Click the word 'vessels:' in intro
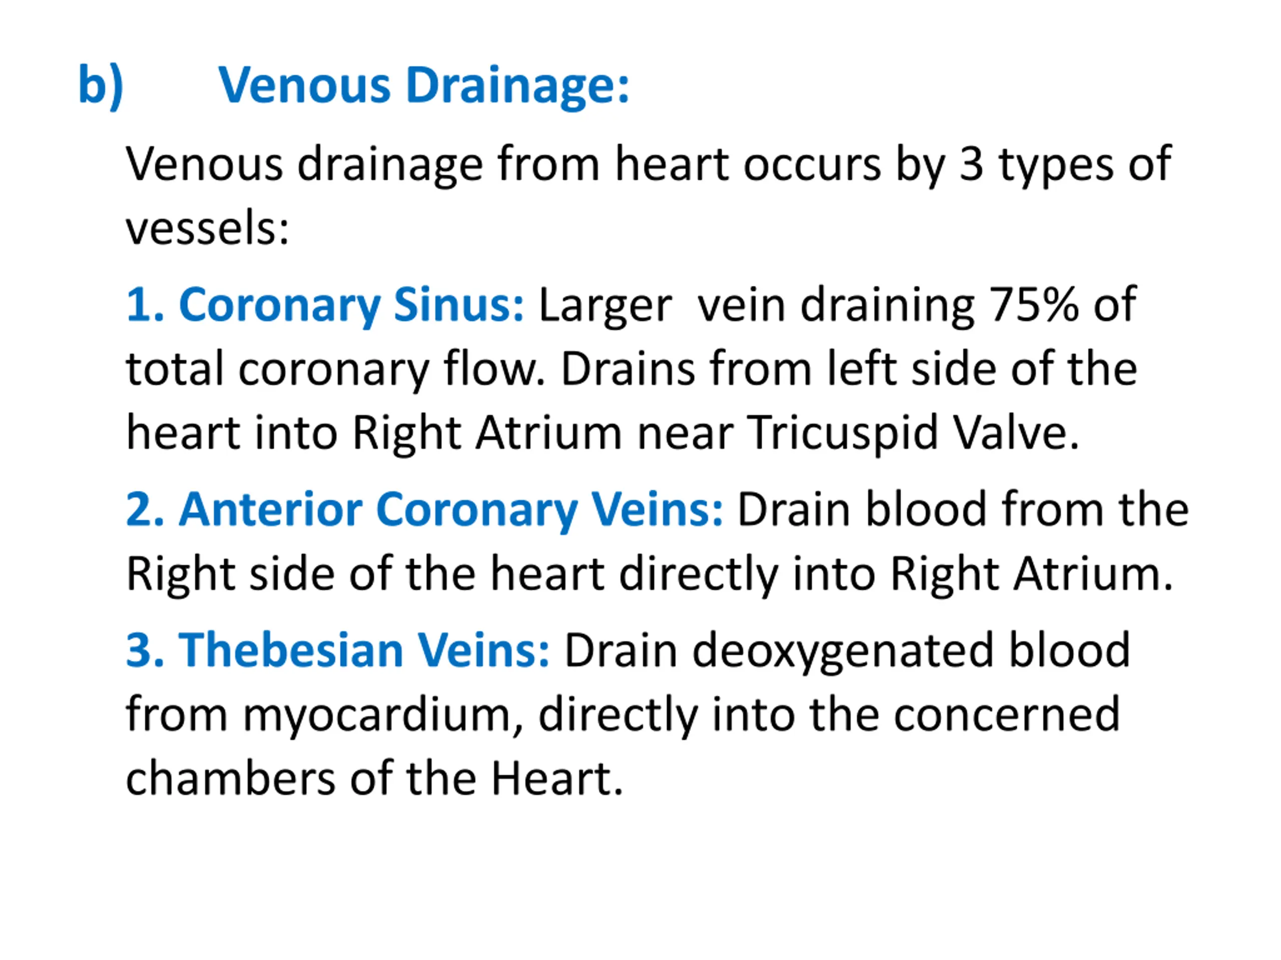This screenshot has height=960, width=1281. pyautogui.click(x=207, y=228)
